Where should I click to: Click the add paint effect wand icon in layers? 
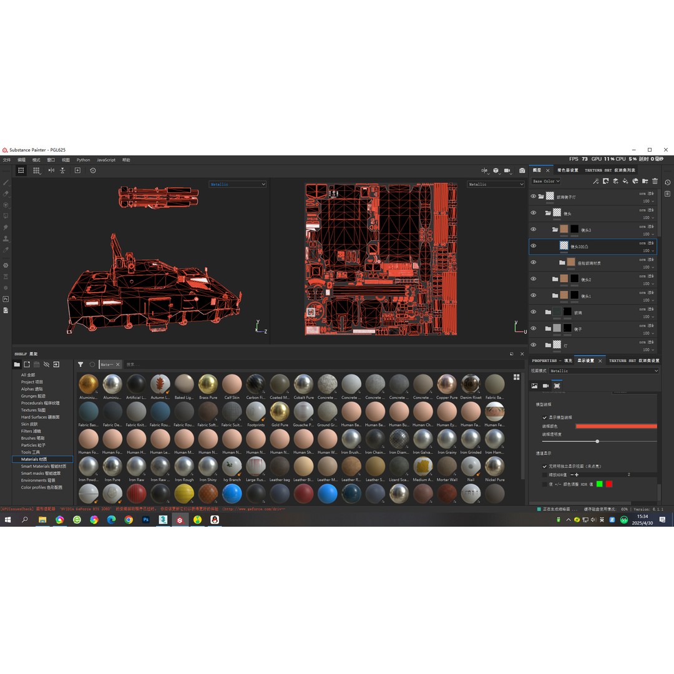tap(596, 182)
